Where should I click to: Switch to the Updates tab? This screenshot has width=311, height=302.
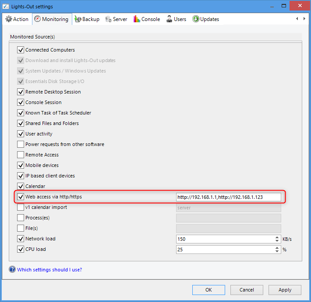(206, 19)
